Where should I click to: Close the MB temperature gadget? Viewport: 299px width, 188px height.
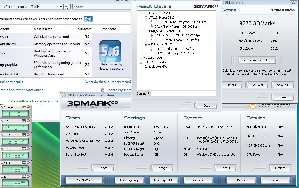[28, 176]
